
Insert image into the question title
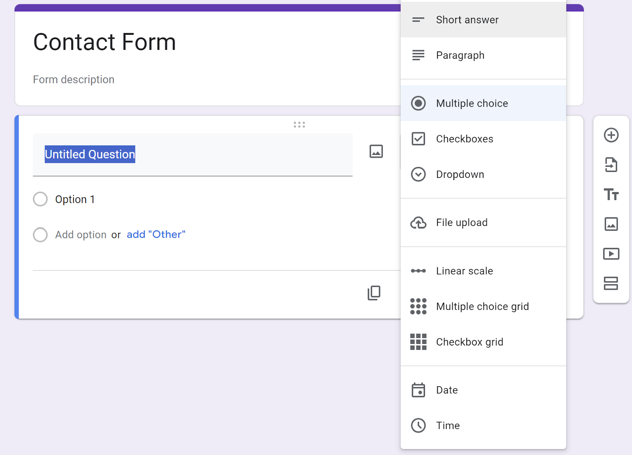pyautogui.click(x=376, y=151)
